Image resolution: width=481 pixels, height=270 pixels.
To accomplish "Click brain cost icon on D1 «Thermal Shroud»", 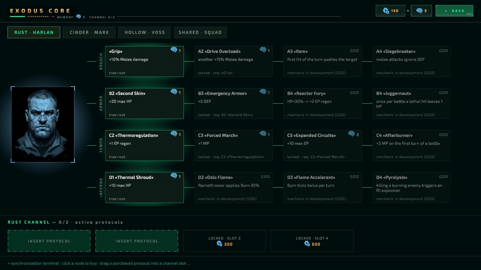I will [x=174, y=175].
